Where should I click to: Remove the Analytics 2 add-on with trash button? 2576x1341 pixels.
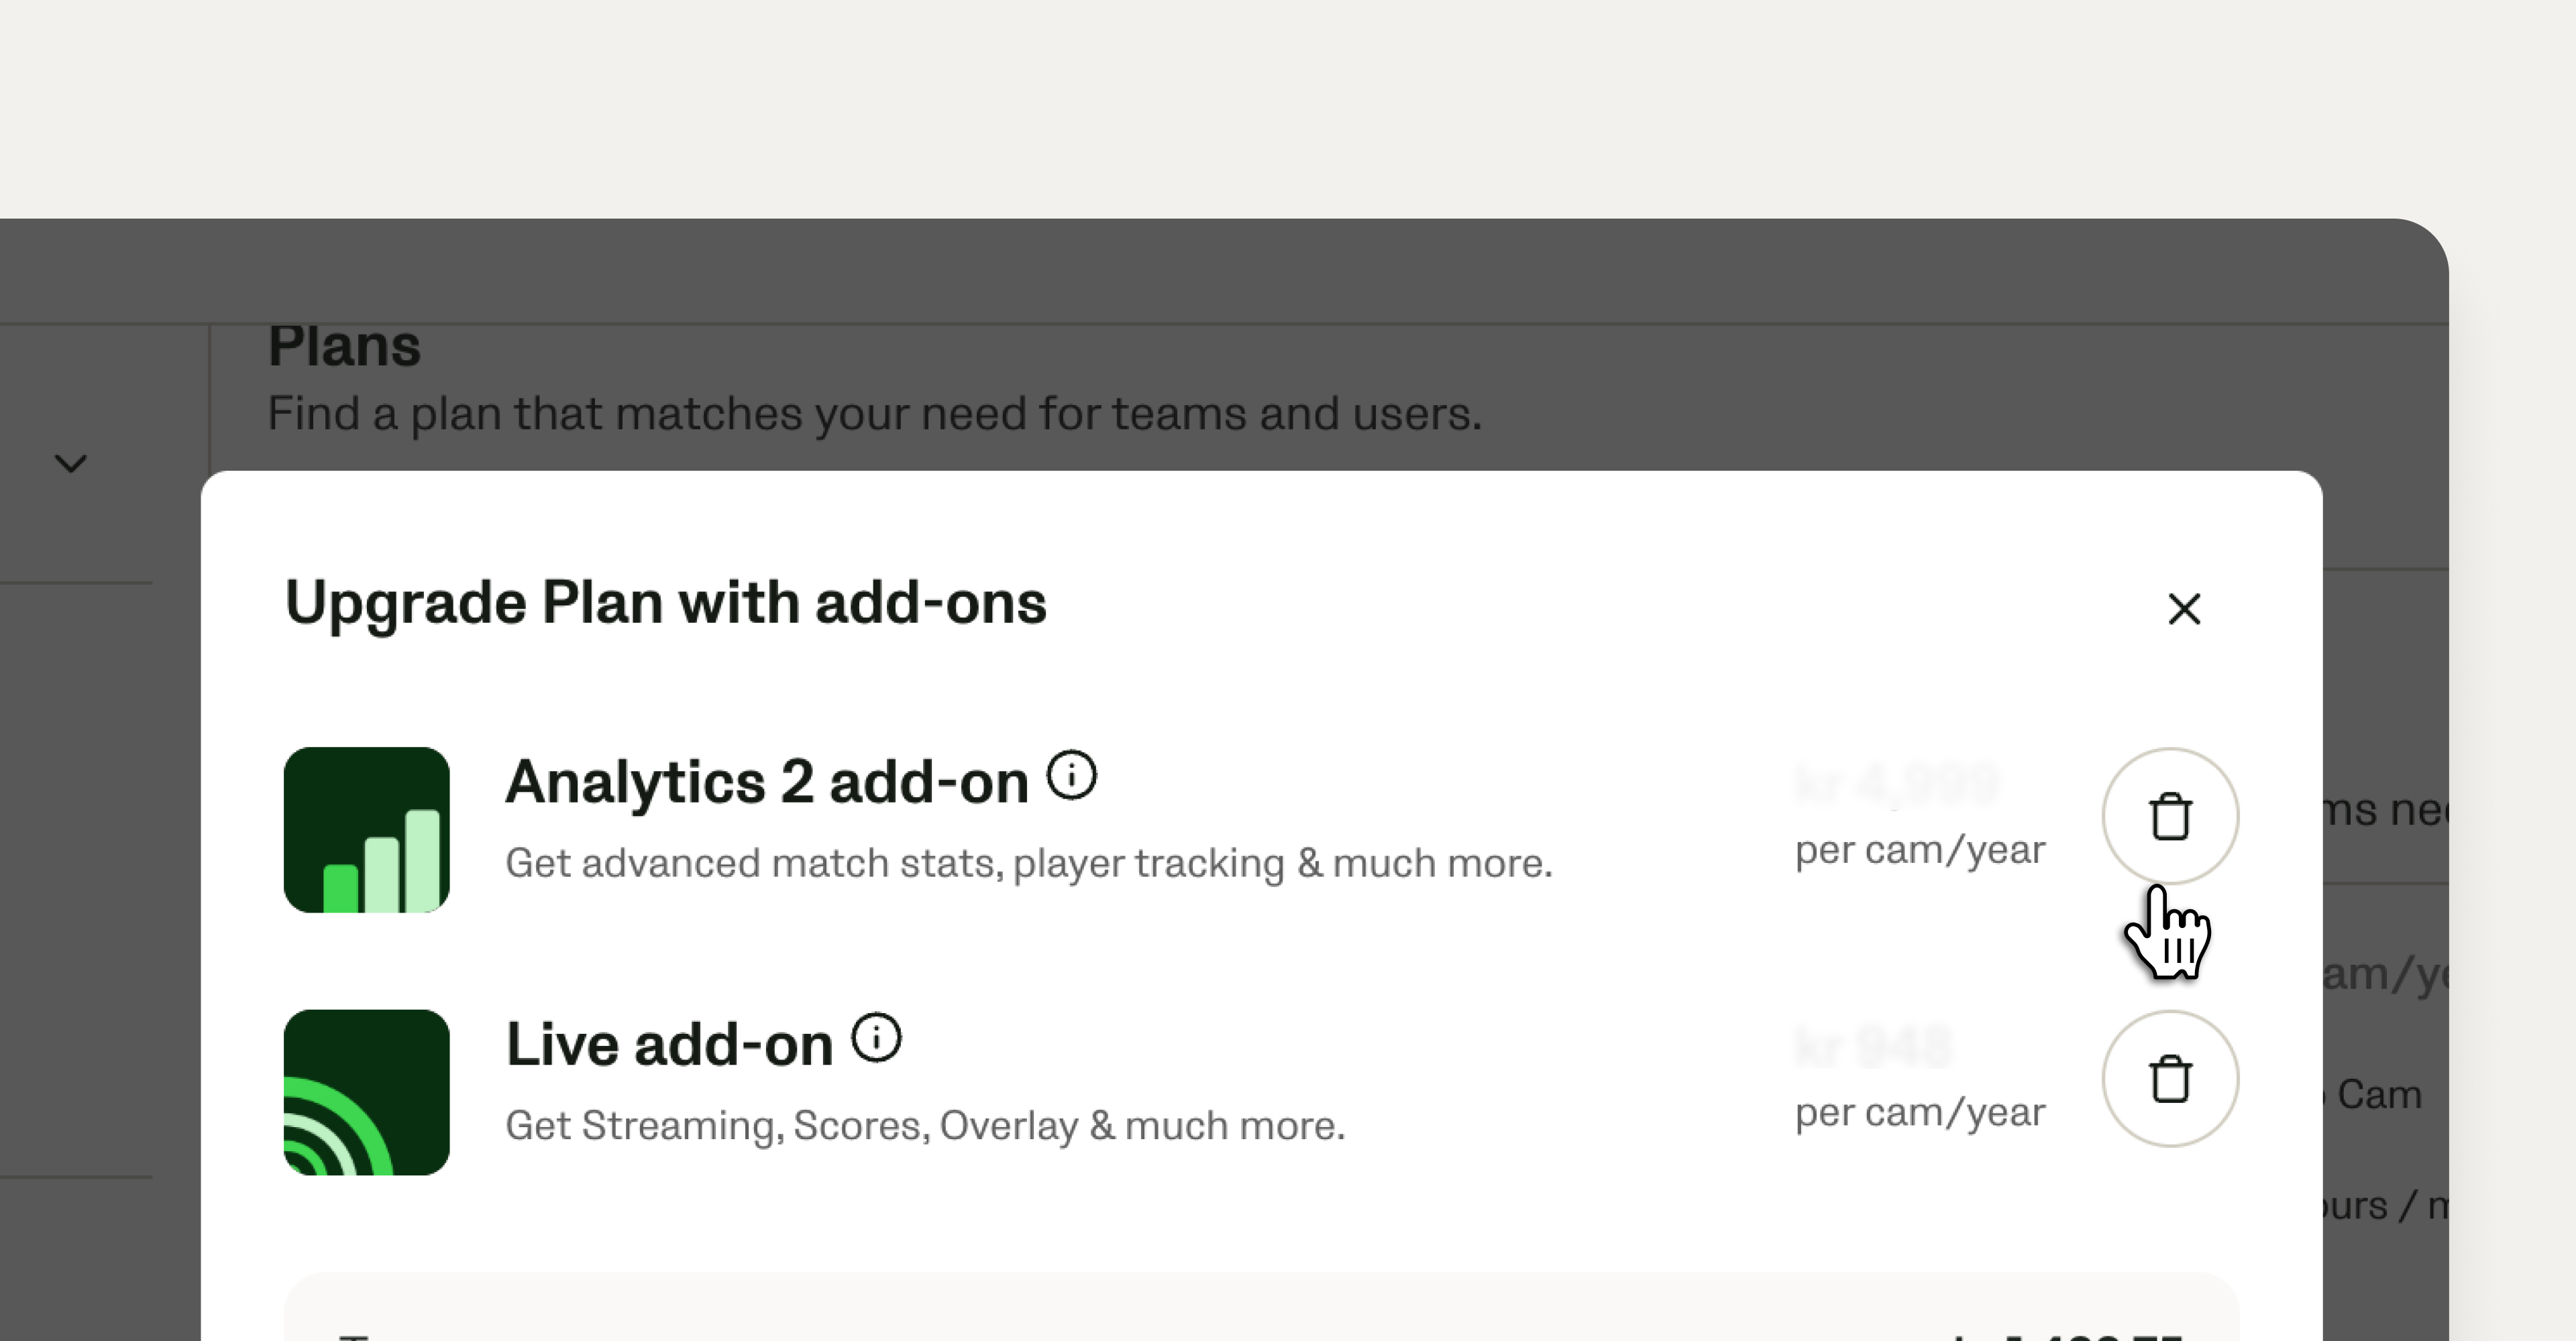point(2170,817)
